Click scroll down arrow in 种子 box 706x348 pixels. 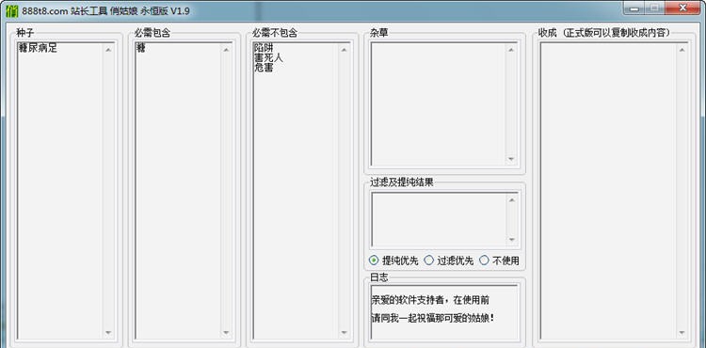108,333
